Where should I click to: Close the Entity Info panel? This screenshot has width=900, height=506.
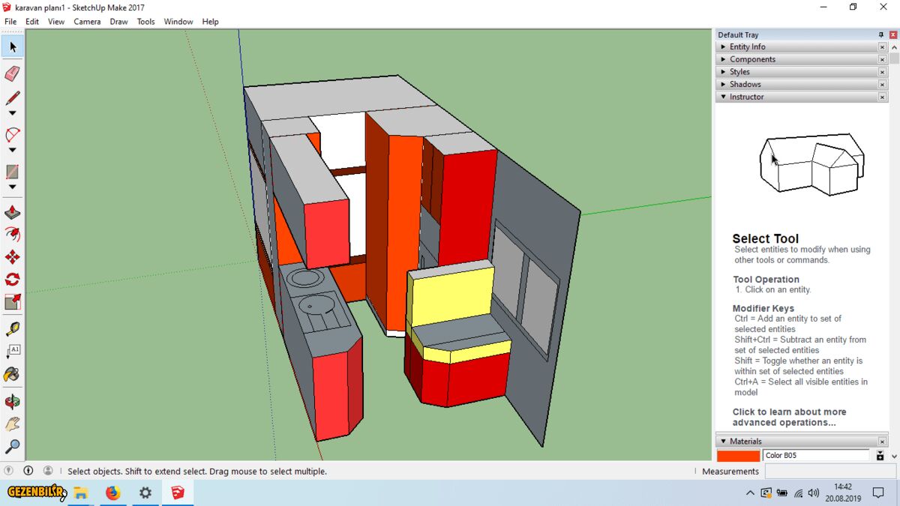tap(882, 47)
